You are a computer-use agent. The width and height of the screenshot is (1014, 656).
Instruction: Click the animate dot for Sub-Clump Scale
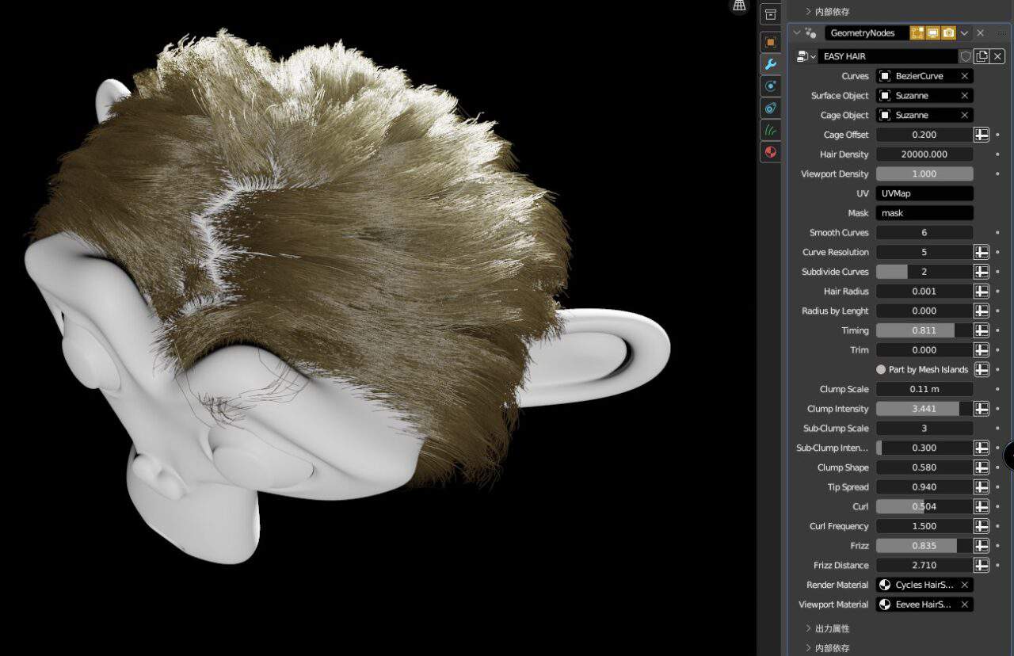pyautogui.click(x=997, y=429)
